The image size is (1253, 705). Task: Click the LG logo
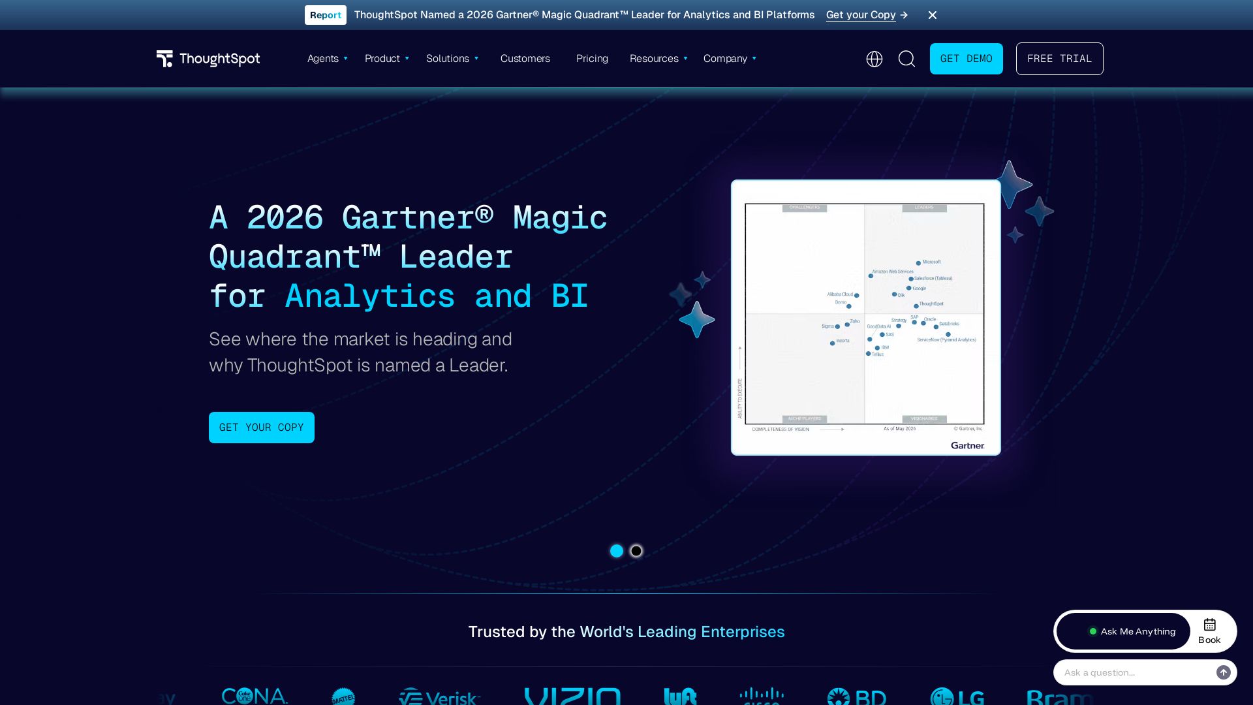pos(957,697)
